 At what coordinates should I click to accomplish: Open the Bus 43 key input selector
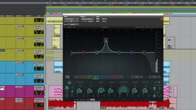[x=73, y=24]
